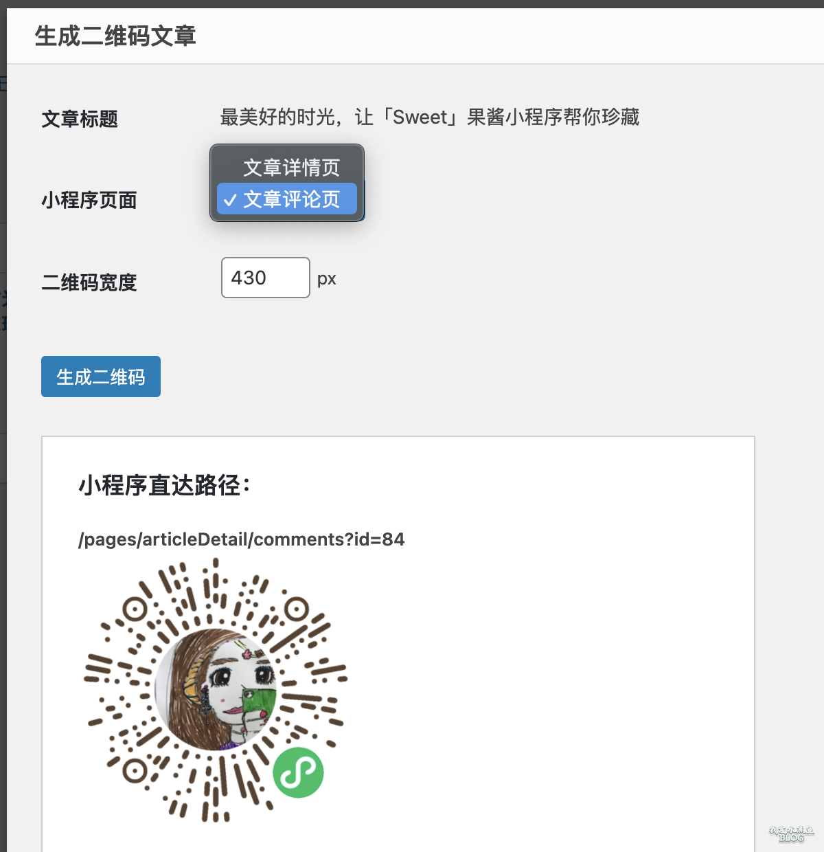
Task: Click the checkmark beside 文章评论页
Action: coord(231,200)
